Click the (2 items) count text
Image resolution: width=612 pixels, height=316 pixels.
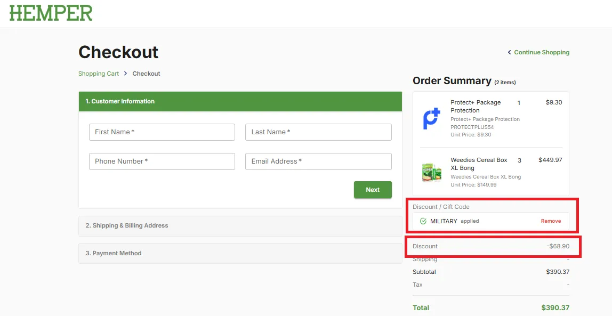point(505,82)
